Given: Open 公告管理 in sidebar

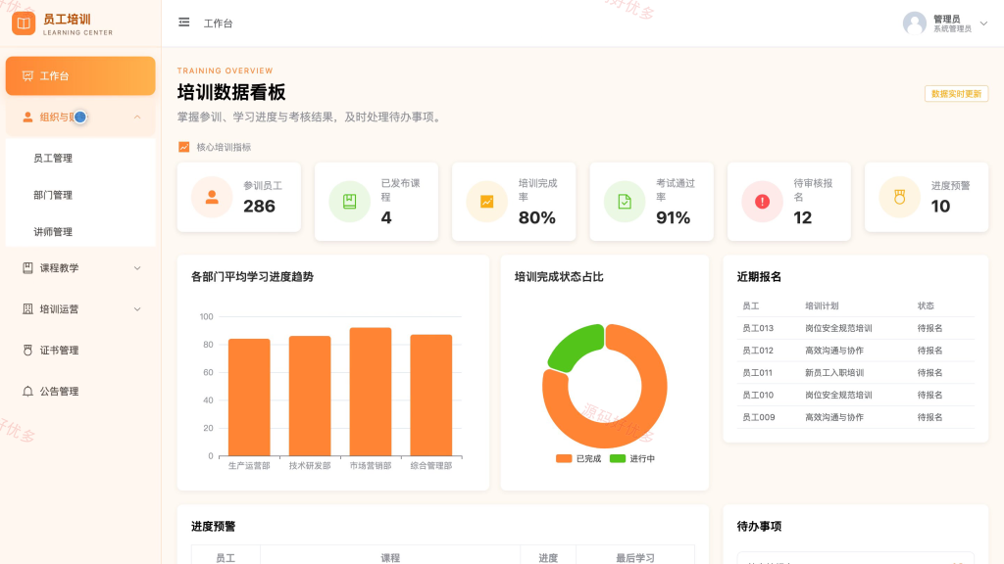Looking at the screenshot, I should [80, 391].
